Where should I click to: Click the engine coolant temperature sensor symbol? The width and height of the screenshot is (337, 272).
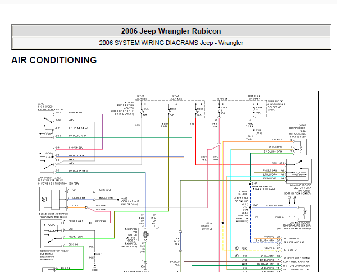pyautogui.click(x=304, y=213)
